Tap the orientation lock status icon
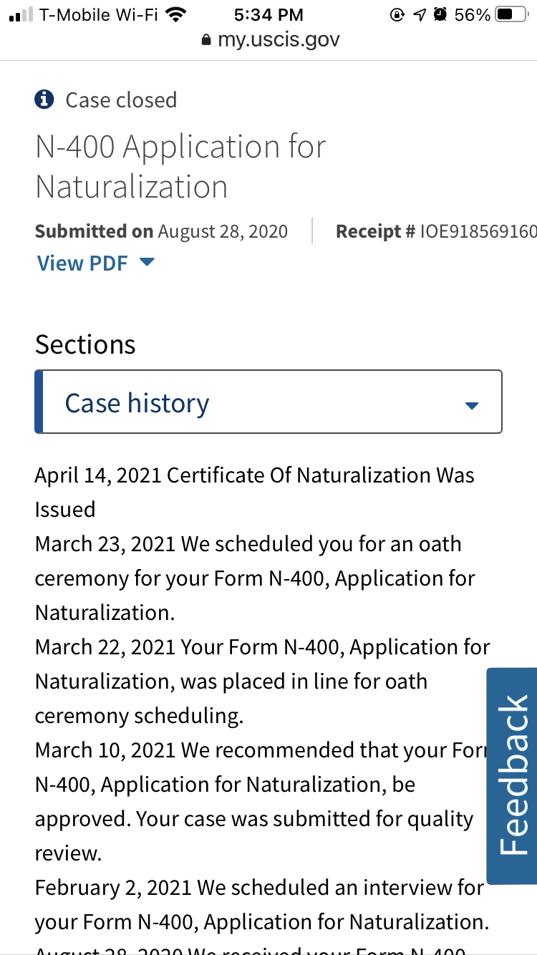Viewport: 537px width, 955px height. [x=397, y=14]
